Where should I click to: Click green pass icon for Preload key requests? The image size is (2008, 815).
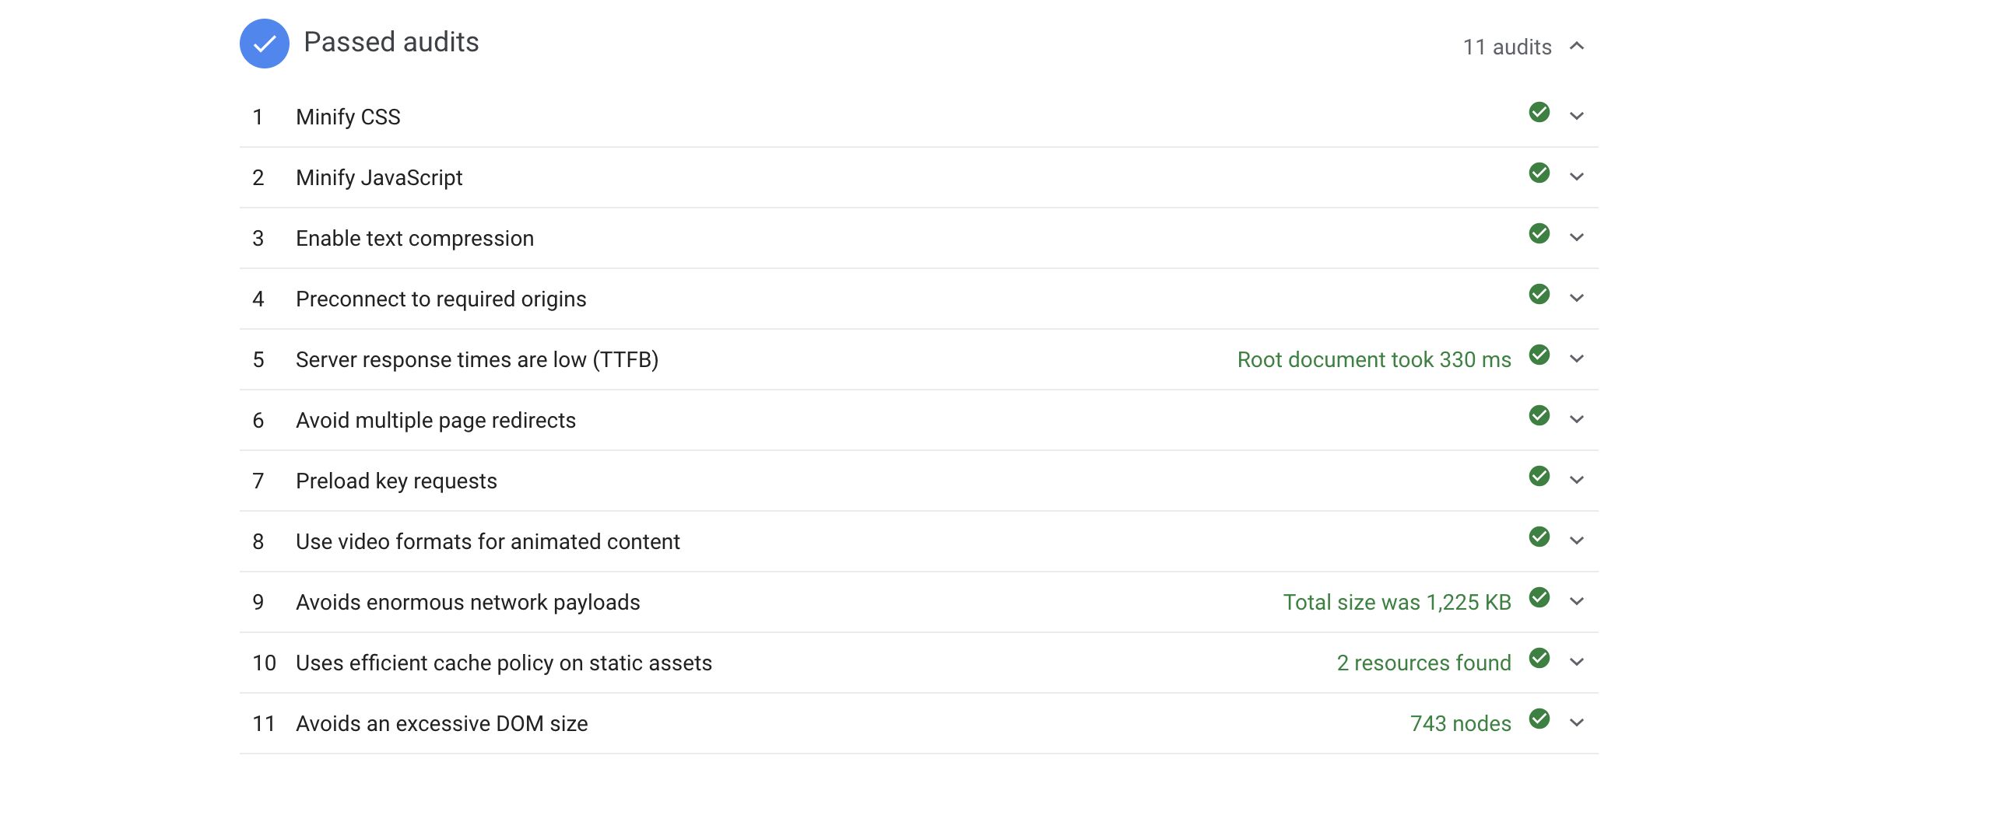pyautogui.click(x=1539, y=476)
